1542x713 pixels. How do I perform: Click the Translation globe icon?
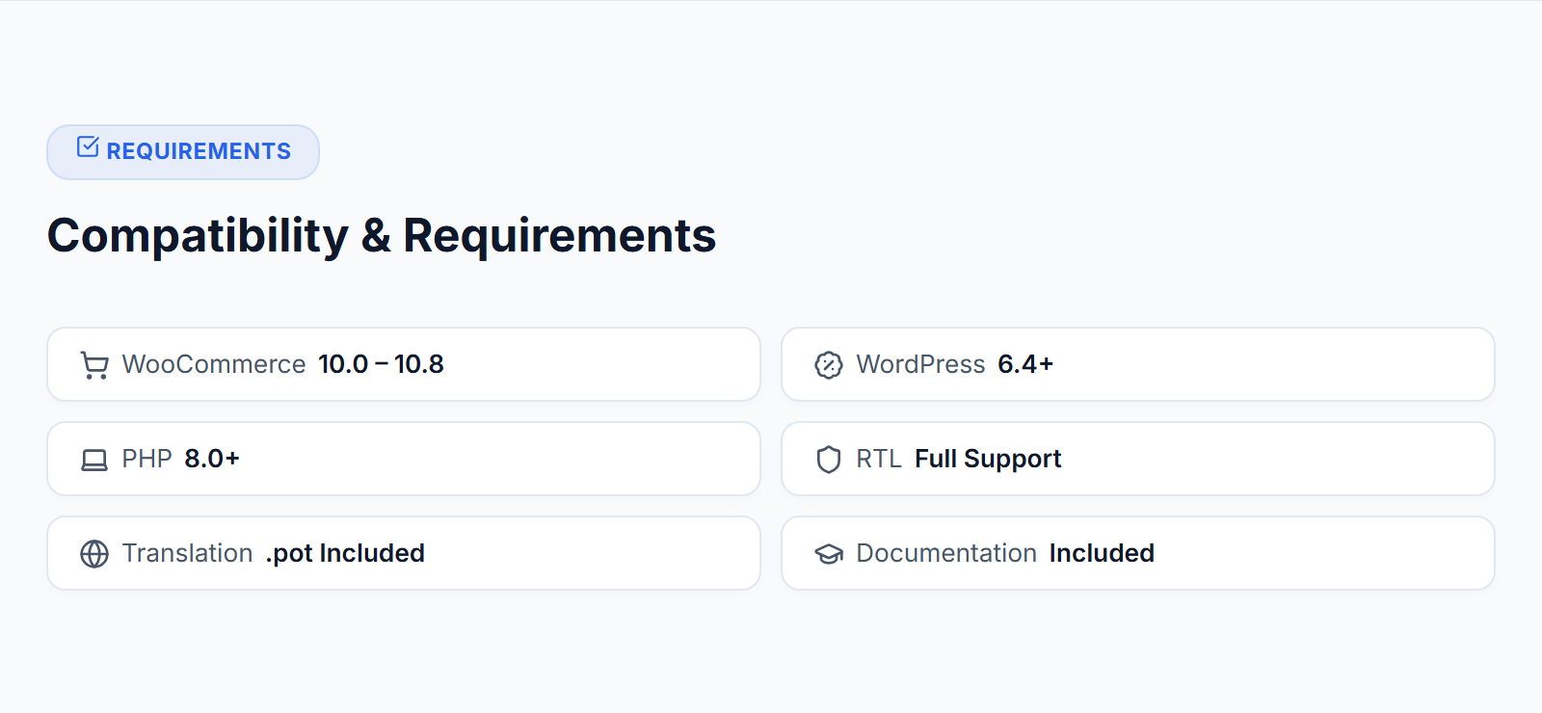click(94, 554)
